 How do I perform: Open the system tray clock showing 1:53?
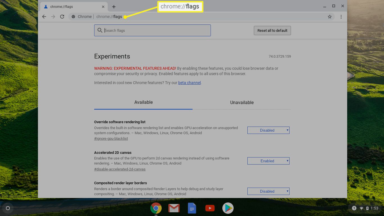point(374,208)
